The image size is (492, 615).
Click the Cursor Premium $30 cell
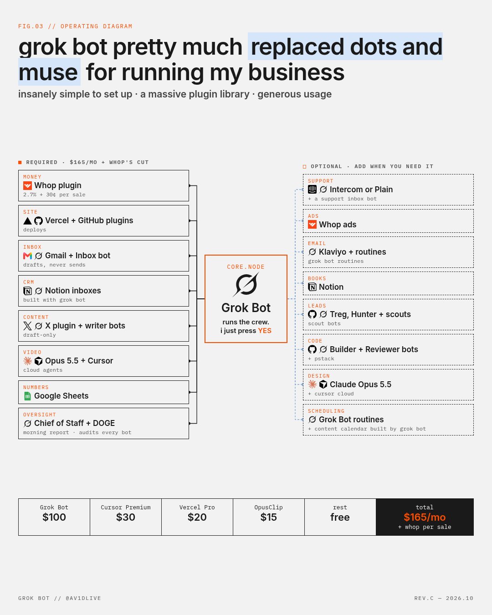pyautogui.click(x=126, y=517)
